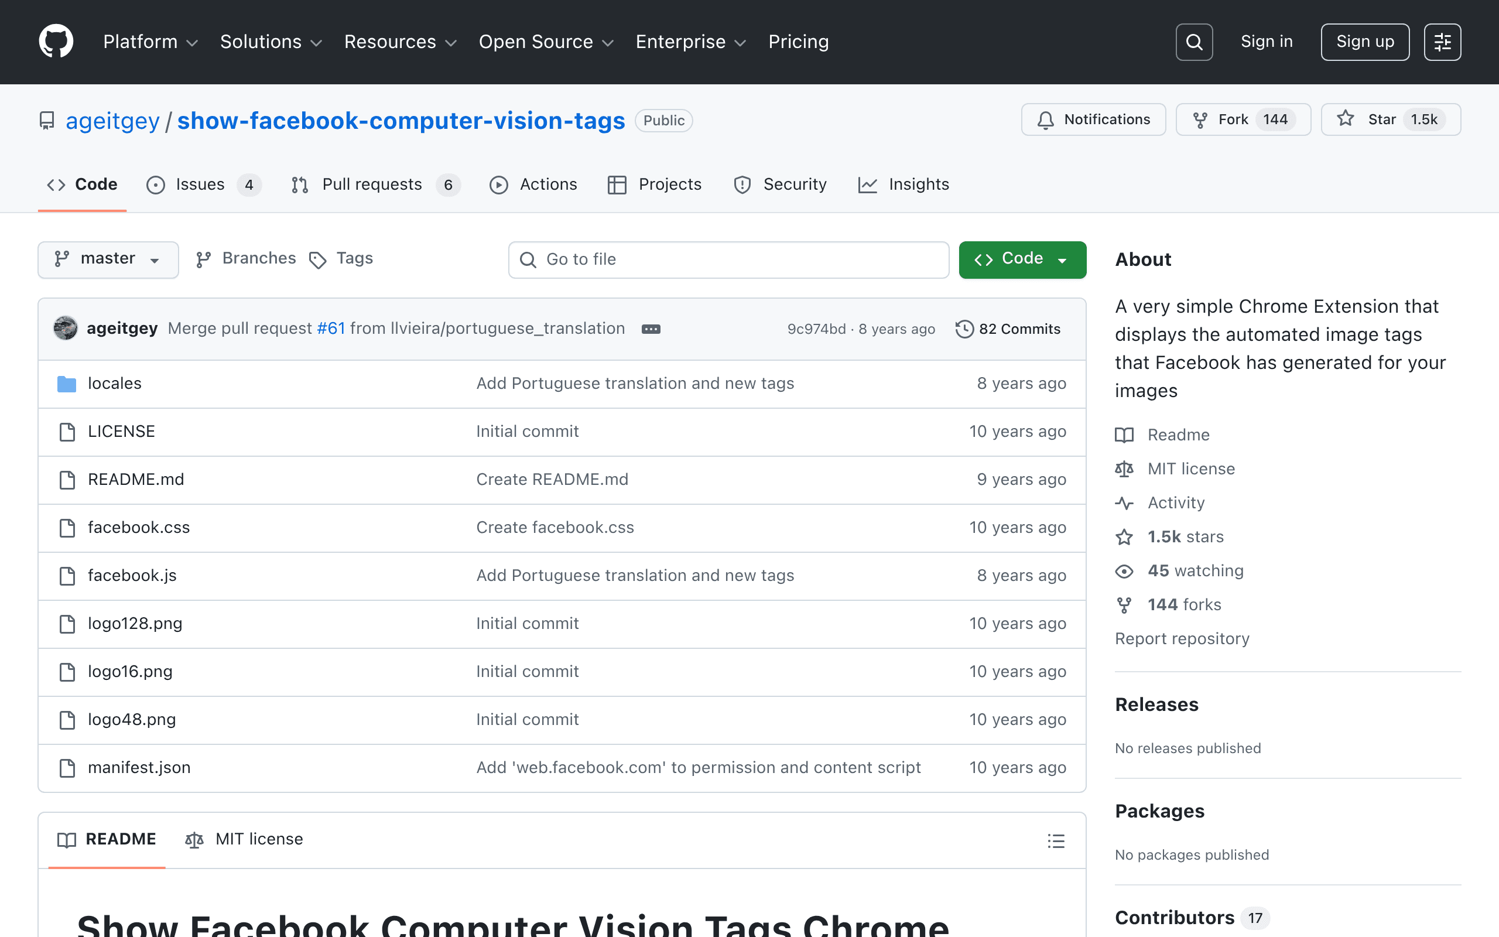Open show-facebook-computer-vision-tags repository link
The image size is (1499, 937).
click(401, 120)
